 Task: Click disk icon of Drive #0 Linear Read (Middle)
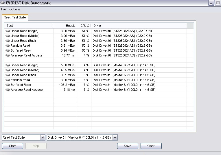click(8, 36)
